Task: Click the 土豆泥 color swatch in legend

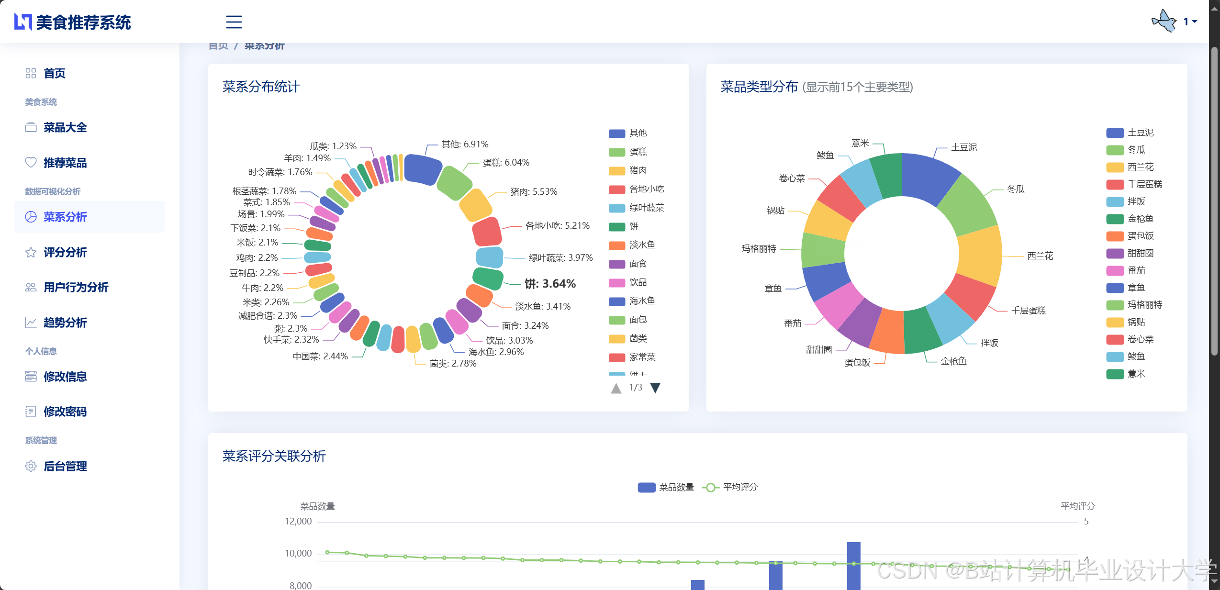Action: point(1115,133)
